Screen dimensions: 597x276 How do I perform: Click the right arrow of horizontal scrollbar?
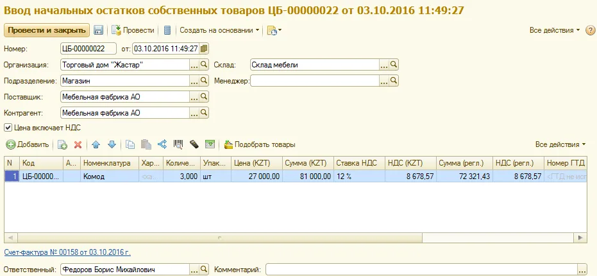(x=580, y=237)
